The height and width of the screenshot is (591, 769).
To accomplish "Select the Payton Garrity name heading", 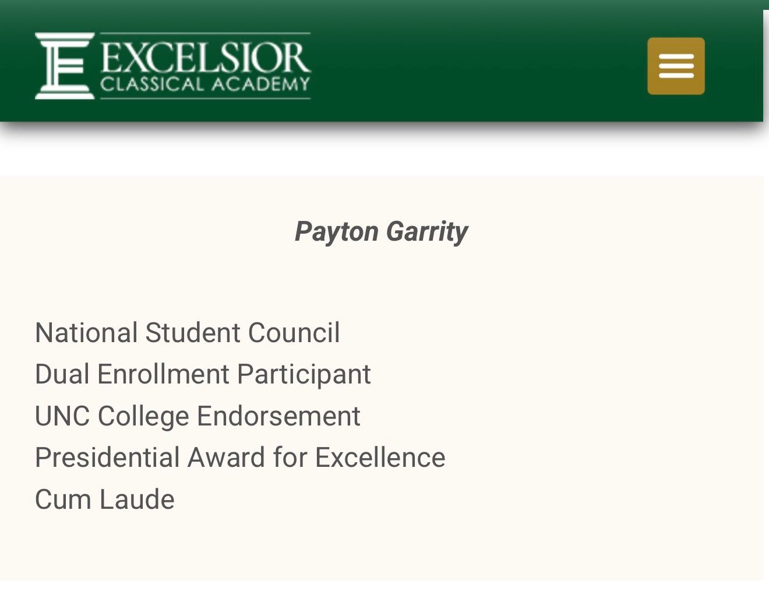I will [382, 231].
